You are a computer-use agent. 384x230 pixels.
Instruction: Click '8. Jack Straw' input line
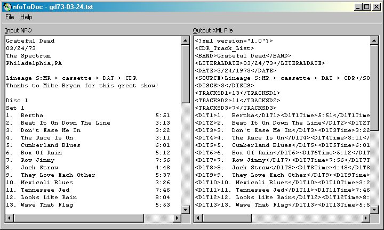coord(32,167)
